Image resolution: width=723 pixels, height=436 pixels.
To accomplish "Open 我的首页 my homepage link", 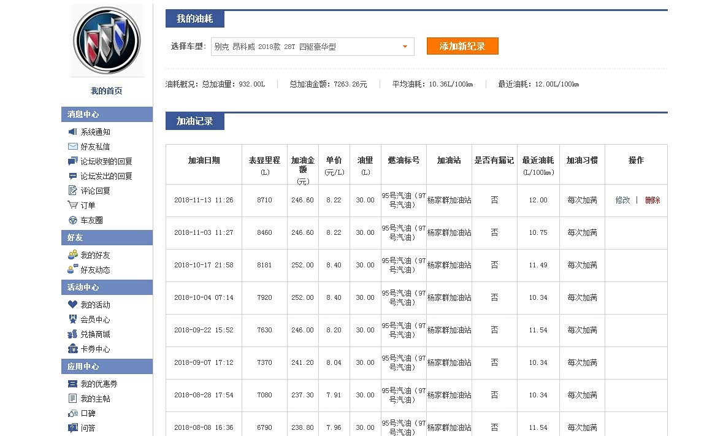I will [x=107, y=91].
